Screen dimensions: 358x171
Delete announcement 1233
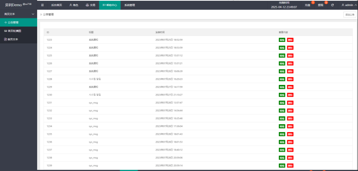(x=290, y=119)
